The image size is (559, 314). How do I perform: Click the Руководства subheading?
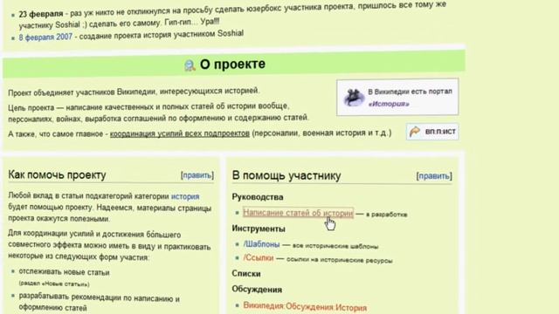(258, 197)
